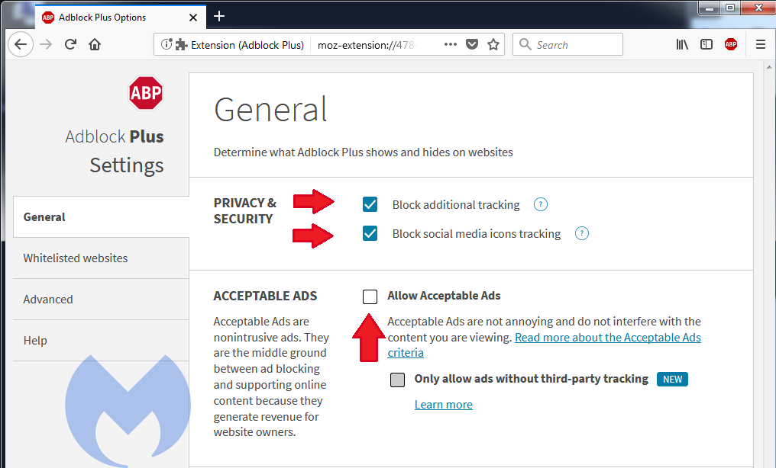Uncheck Block social media icons tracking
Viewport: 776px width, 468px height.
tap(370, 233)
